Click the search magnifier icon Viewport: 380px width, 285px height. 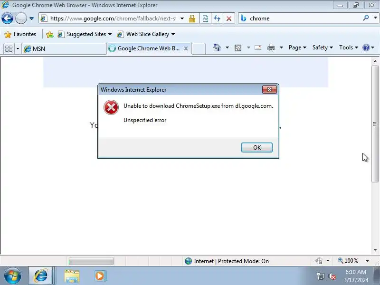366,18
